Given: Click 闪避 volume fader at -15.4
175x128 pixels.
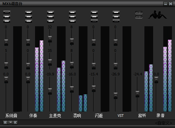Looking at the screenshot, I should 94,89.
